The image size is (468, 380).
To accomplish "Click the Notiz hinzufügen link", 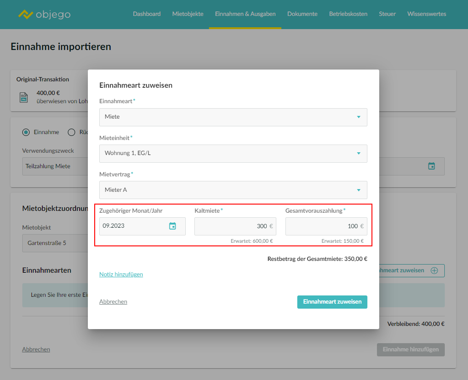I will pyautogui.click(x=121, y=274).
